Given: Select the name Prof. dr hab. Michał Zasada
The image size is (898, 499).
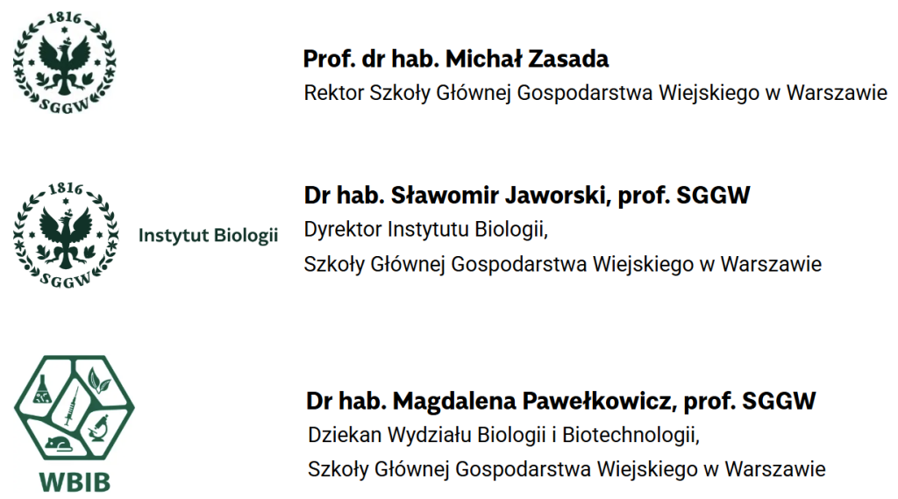Looking at the screenshot, I should (x=456, y=59).
